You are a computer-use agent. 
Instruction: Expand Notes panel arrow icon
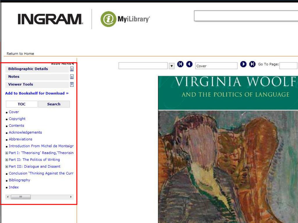[72, 77]
